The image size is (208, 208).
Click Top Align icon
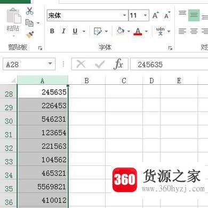182,13
